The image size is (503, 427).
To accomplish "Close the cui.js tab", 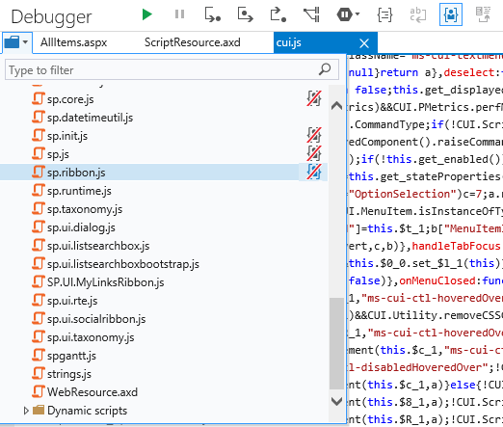I will click(x=364, y=43).
